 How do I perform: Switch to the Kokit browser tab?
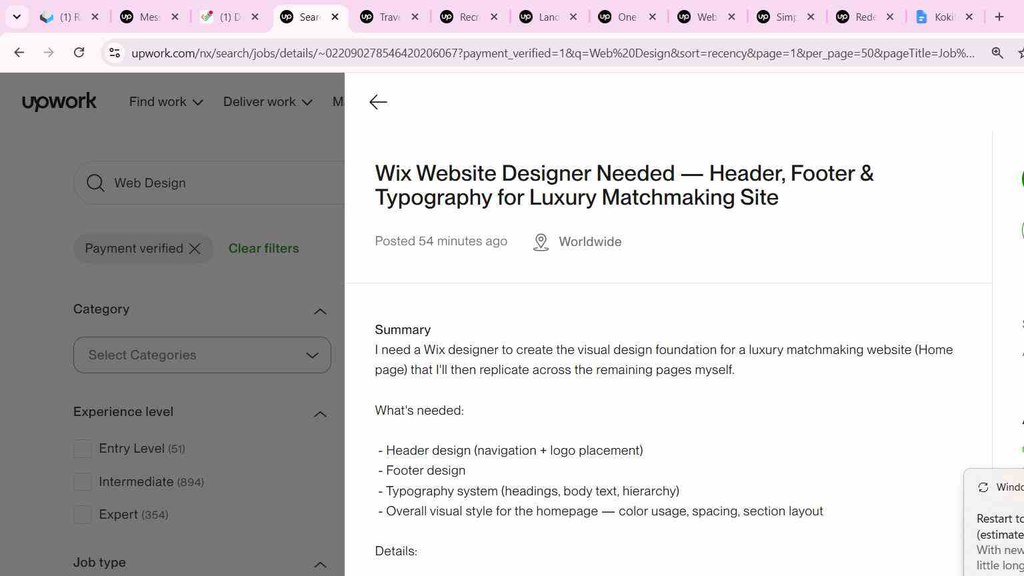[x=945, y=17]
